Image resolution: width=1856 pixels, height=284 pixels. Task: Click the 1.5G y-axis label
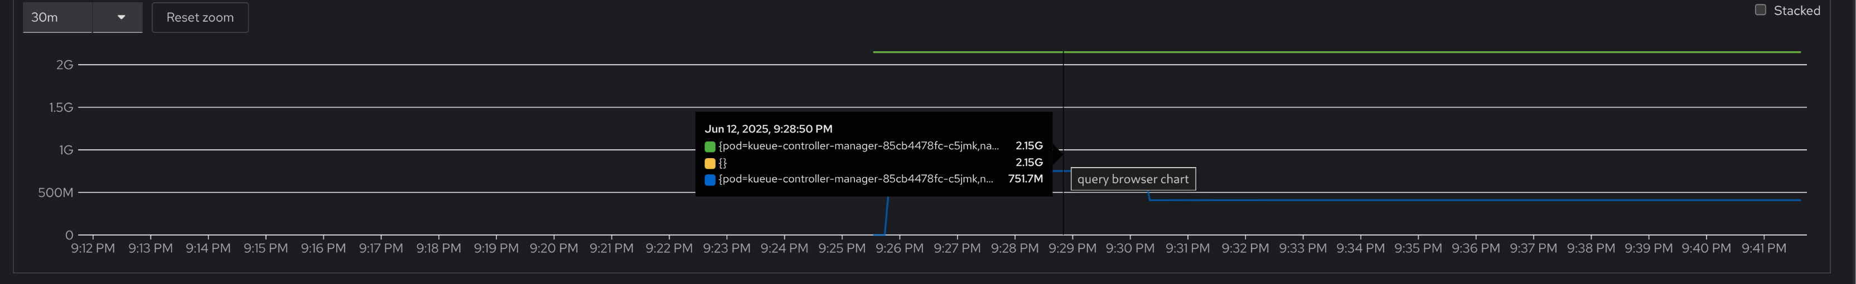click(x=61, y=107)
